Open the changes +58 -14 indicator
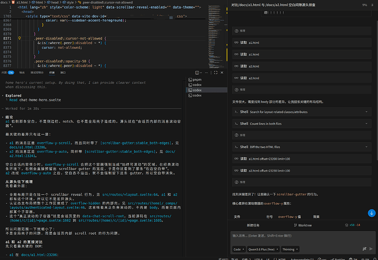 pyautogui.click(x=353, y=225)
